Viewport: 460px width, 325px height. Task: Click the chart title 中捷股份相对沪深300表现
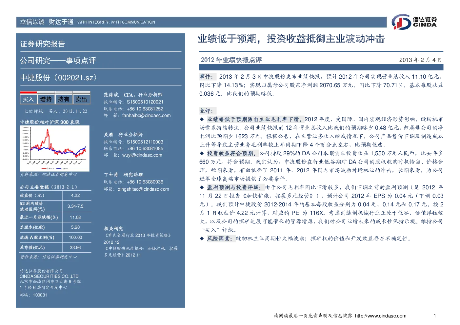pos(50,122)
